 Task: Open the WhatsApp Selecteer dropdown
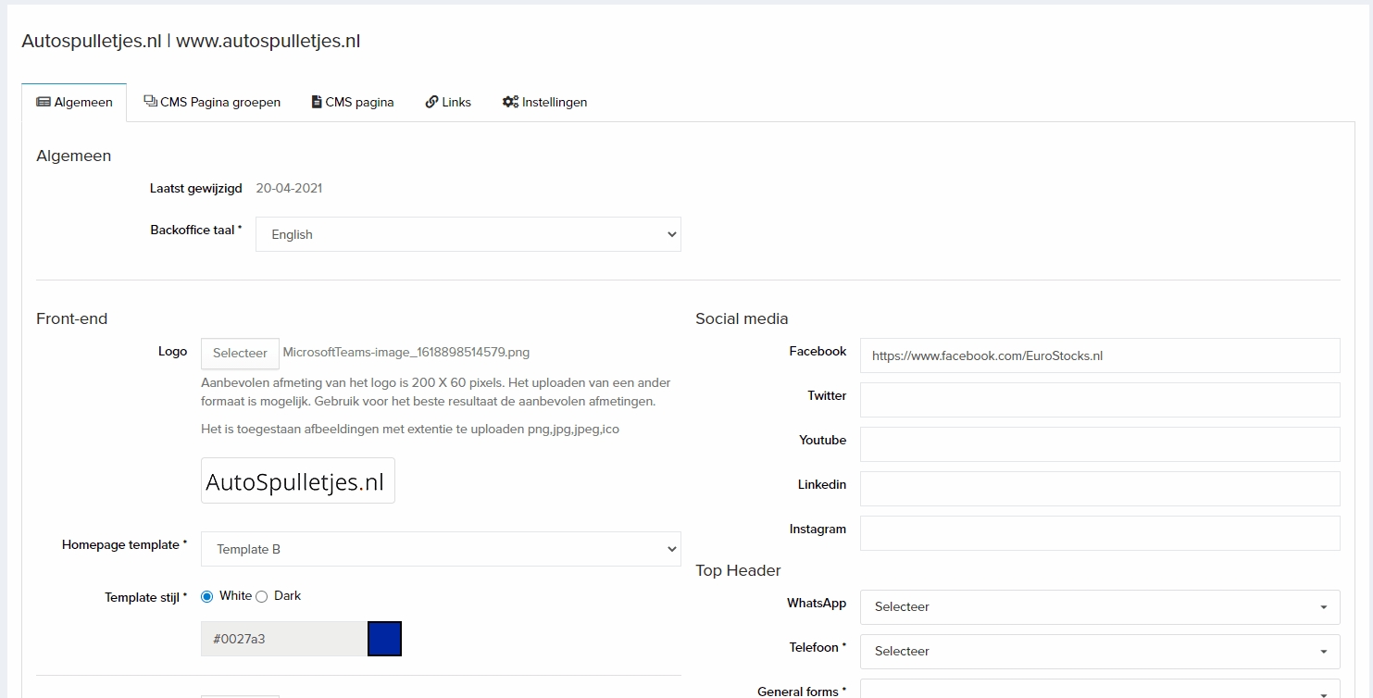point(1100,607)
